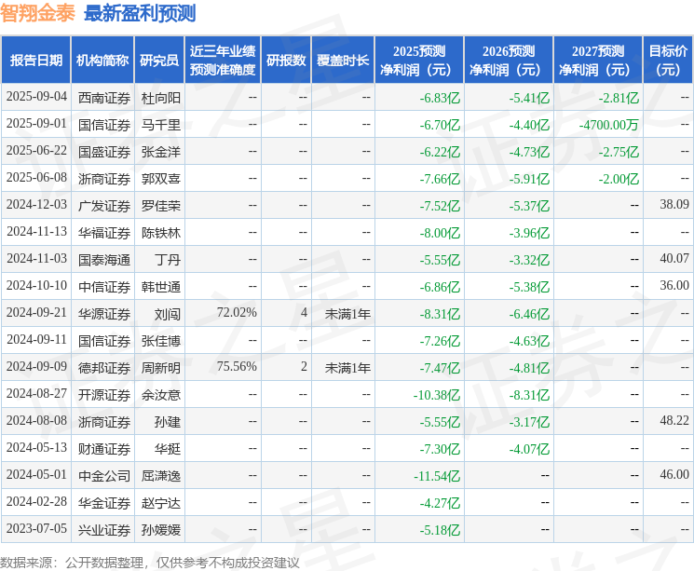Select researcher 张金洋
This screenshot has width=694, height=571.
[x=160, y=152]
